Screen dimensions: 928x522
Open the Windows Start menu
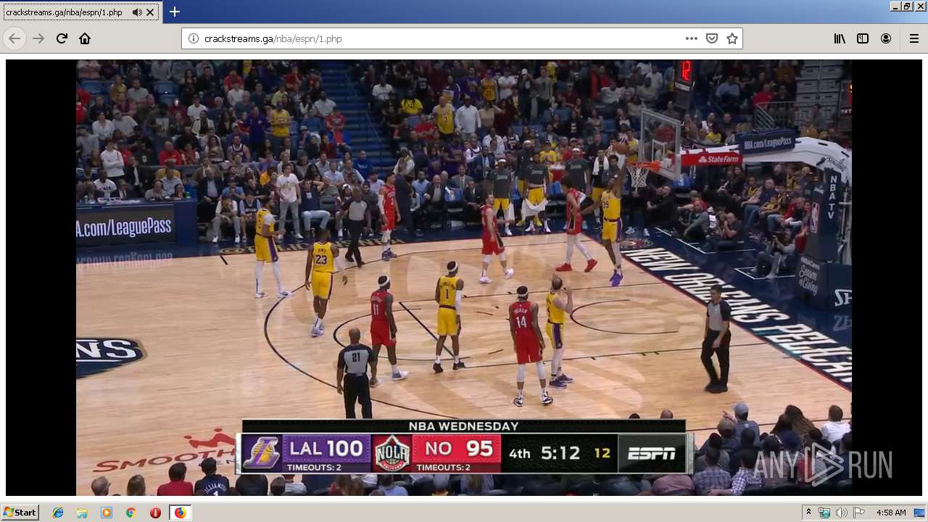pyautogui.click(x=20, y=513)
